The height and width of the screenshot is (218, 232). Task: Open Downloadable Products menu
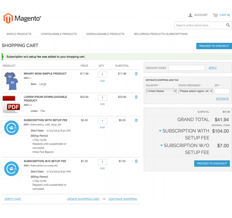click(105, 34)
